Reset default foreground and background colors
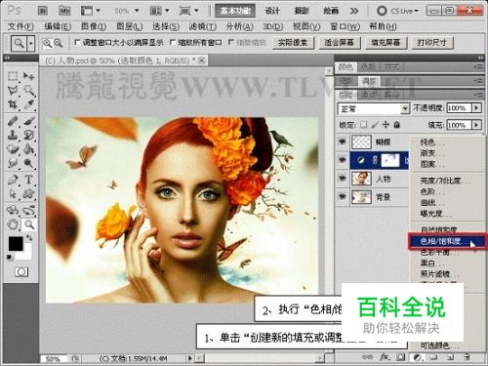The image size is (488, 366). [x=10, y=258]
